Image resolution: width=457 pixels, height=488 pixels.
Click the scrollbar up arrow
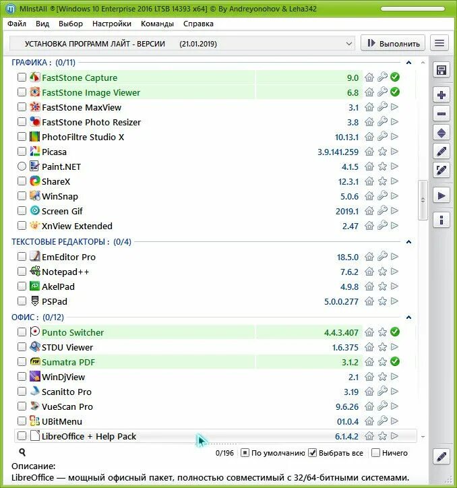[423, 63]
